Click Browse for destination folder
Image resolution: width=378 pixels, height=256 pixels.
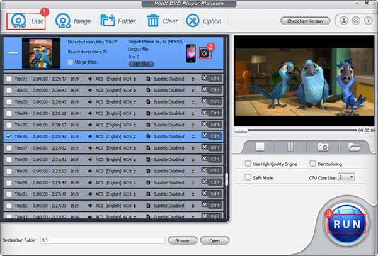tap(183, 240)
